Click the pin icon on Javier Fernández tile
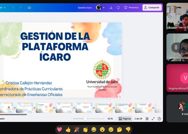The width and height of the screenshot is (188, 134). (x=176, y=48)
